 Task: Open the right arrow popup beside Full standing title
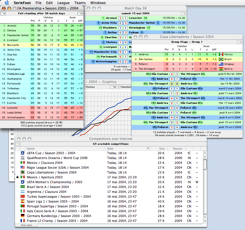tap(80, 13)
